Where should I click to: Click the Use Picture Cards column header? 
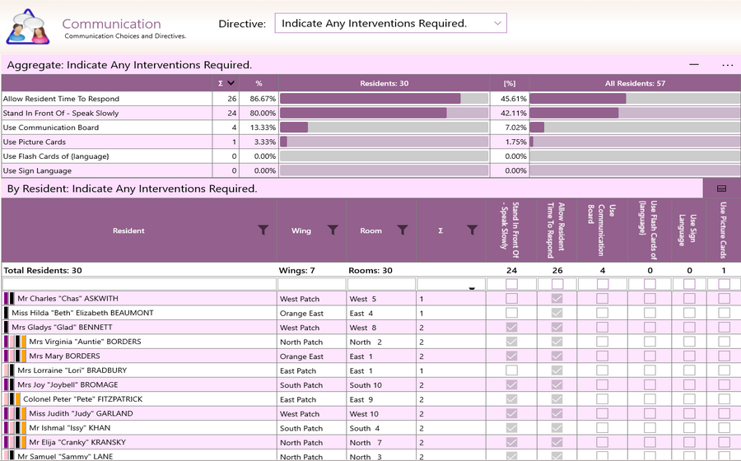(x=724, y=230)
